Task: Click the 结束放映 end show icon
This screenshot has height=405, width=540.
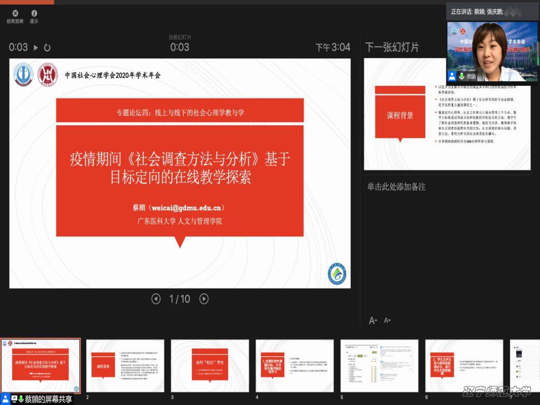Action: pyautogui.click(x=15, y=13)
